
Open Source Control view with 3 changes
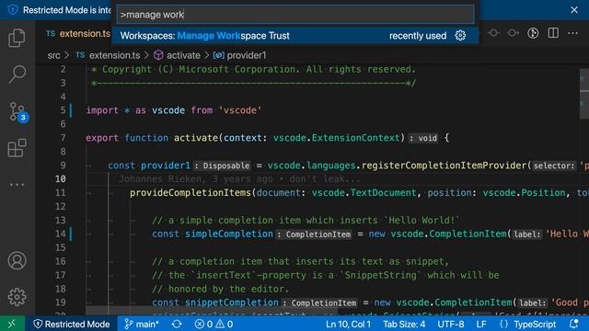(17, 112)
